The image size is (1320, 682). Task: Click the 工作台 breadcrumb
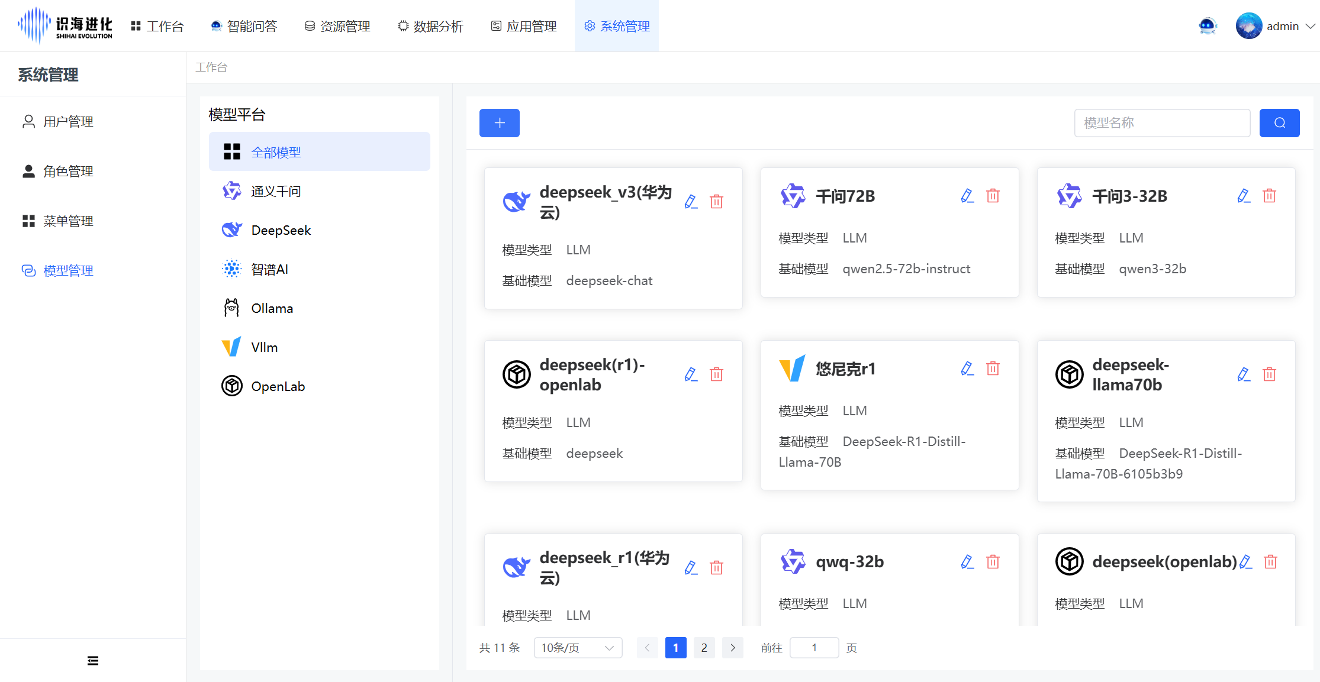pyautogui.click(x=211, y=67)
